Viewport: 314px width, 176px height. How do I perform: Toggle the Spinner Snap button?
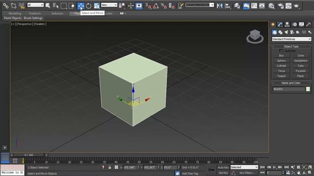171,6
